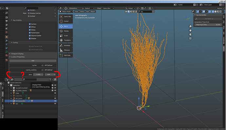226x130 pixels.
Task: Uncheck Volume Scatter ray visibility
Action: pos(30,36)
